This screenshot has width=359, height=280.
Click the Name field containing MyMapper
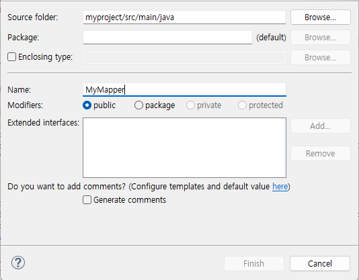point(184,89)
